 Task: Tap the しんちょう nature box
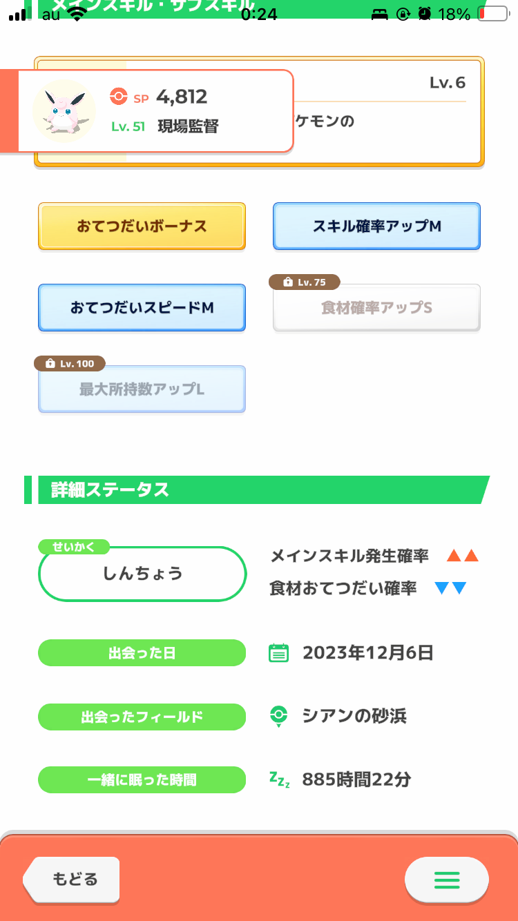[142, 574]
